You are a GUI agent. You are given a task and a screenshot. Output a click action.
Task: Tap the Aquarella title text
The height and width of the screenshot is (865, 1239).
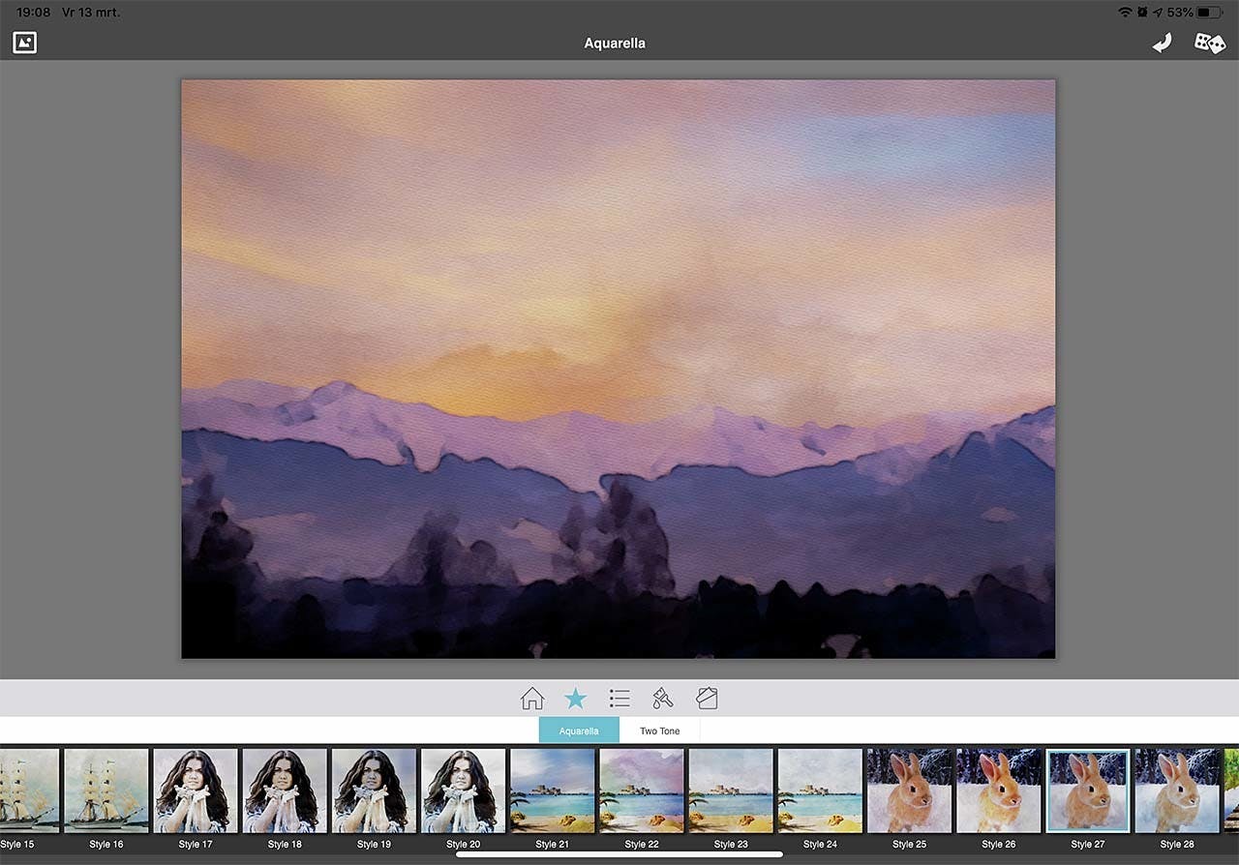click(x=615, y=43)
